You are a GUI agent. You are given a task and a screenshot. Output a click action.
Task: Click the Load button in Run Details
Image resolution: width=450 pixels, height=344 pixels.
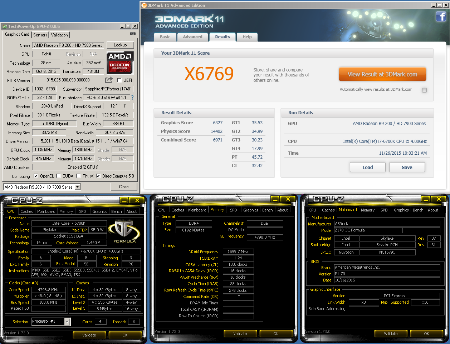pyautogui.click(x=368, y=167)
